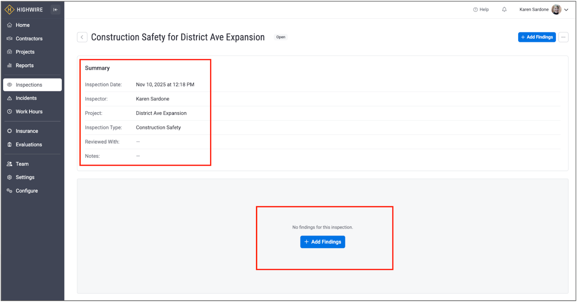Click Karen Sardone's profile avatar
The height and width of the screenshot is (302, 577).
tap(556, 10)
